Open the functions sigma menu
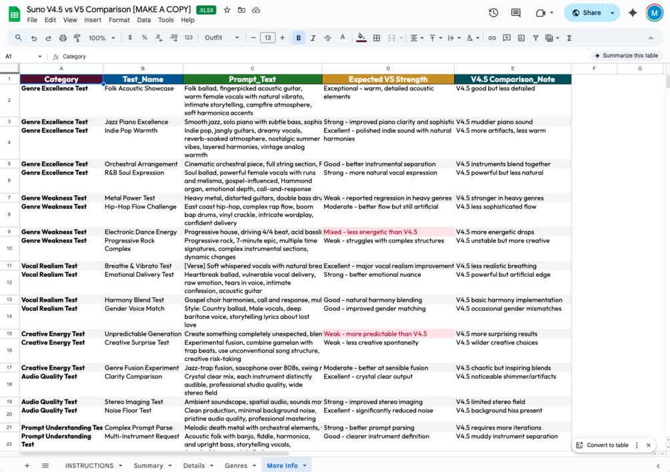This screenshot has height=472, width=670. point(569,38)
